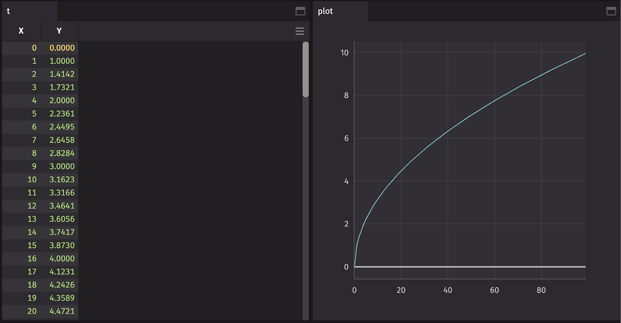Select the Y cell showing 0.0000
The image size is (621, 323).
coord(62,48)
